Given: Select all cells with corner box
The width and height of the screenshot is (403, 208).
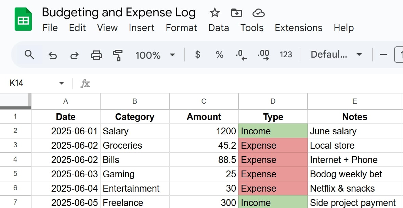Looking at the screenshot, I should [15, 101].
